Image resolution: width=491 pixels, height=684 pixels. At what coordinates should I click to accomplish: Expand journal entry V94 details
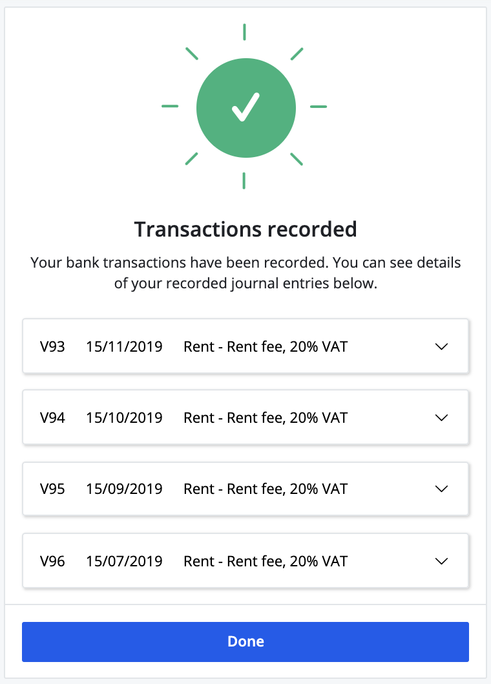tap(441, 418)
